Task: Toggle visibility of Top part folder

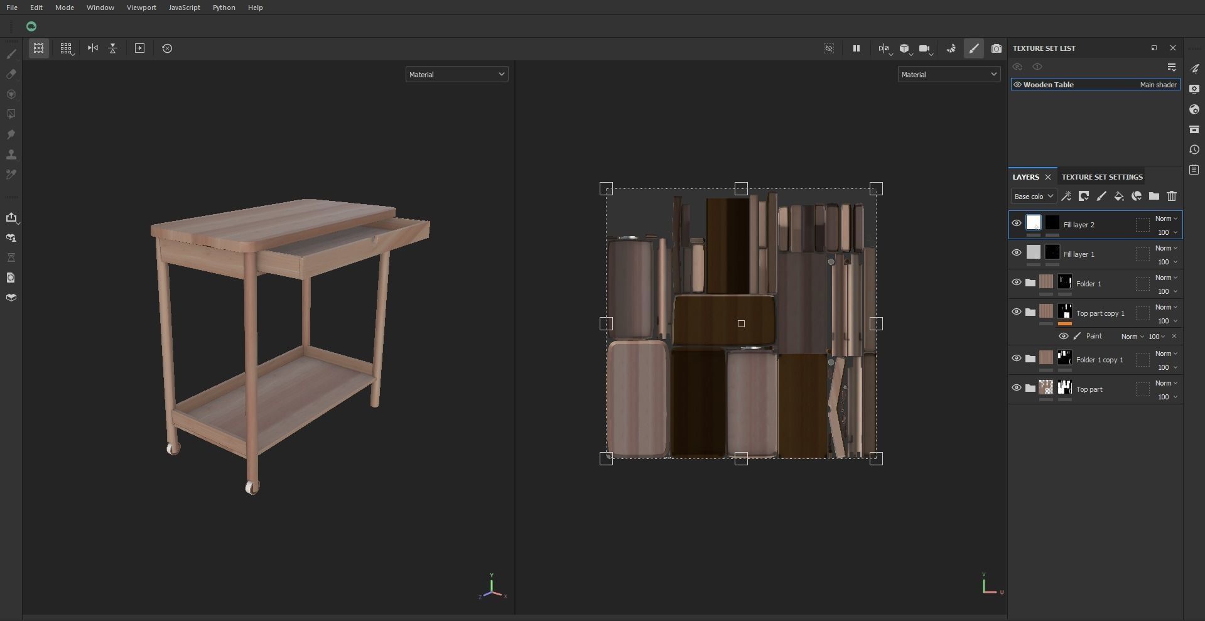Action: [x=1017, y=387]
